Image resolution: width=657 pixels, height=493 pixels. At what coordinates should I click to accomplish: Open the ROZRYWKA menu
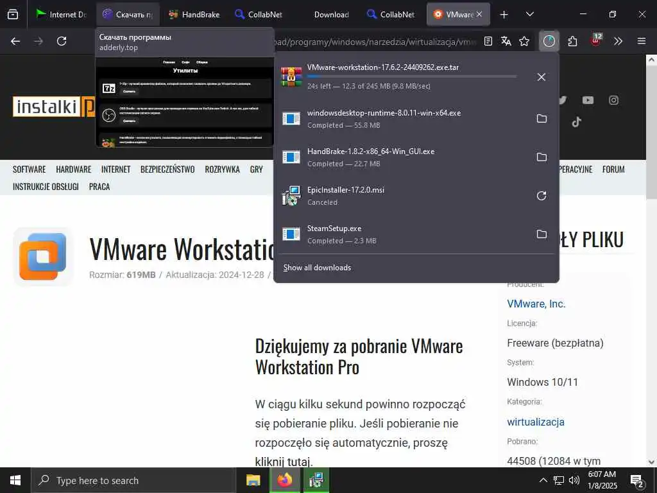coord(223,169)
